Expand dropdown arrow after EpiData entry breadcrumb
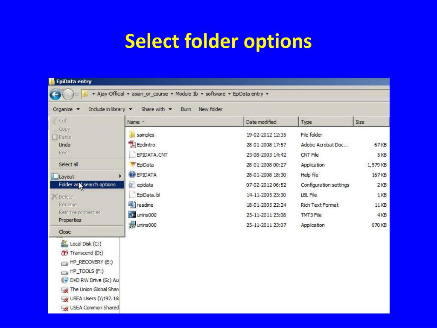 (x=267, y=94)
